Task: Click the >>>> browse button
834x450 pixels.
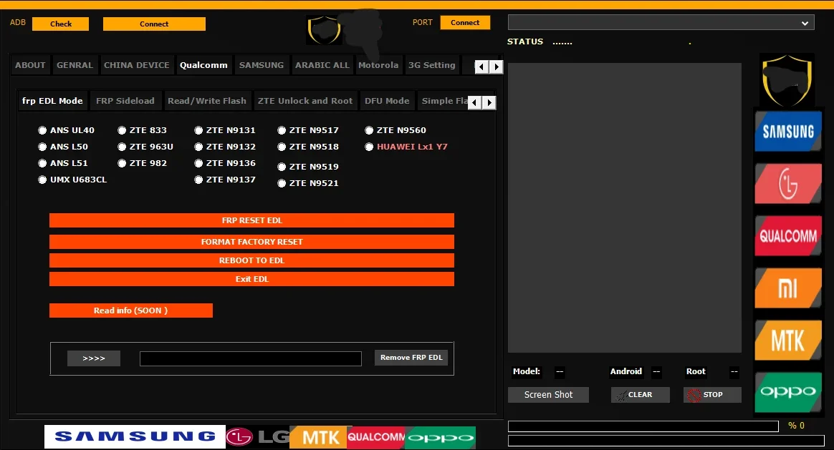Action: [x=94, y=358]
